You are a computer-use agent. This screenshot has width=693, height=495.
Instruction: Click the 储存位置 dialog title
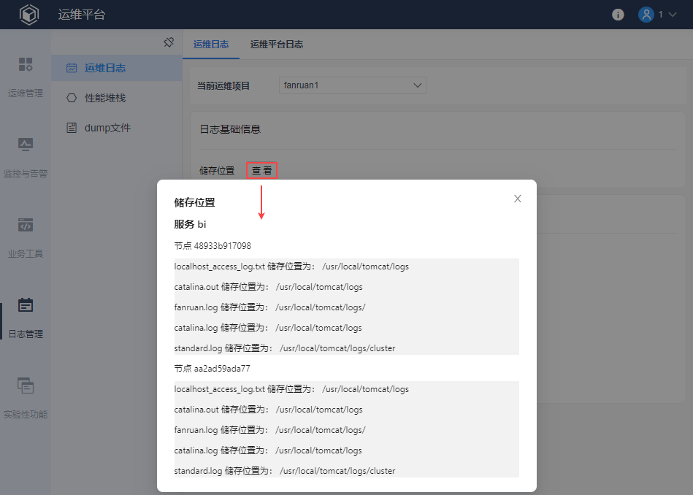(194, 202)
